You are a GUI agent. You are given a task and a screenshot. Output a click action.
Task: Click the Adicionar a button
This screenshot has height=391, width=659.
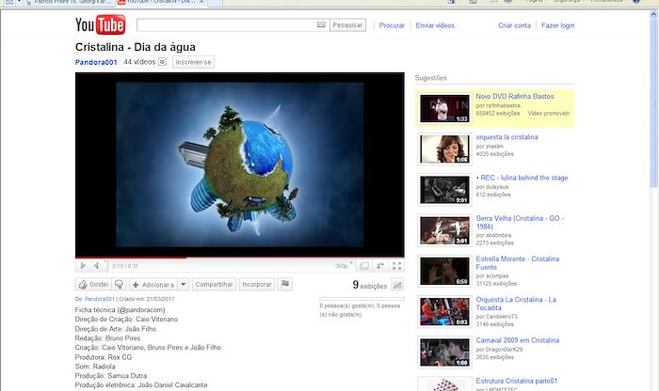coord(153,285)
